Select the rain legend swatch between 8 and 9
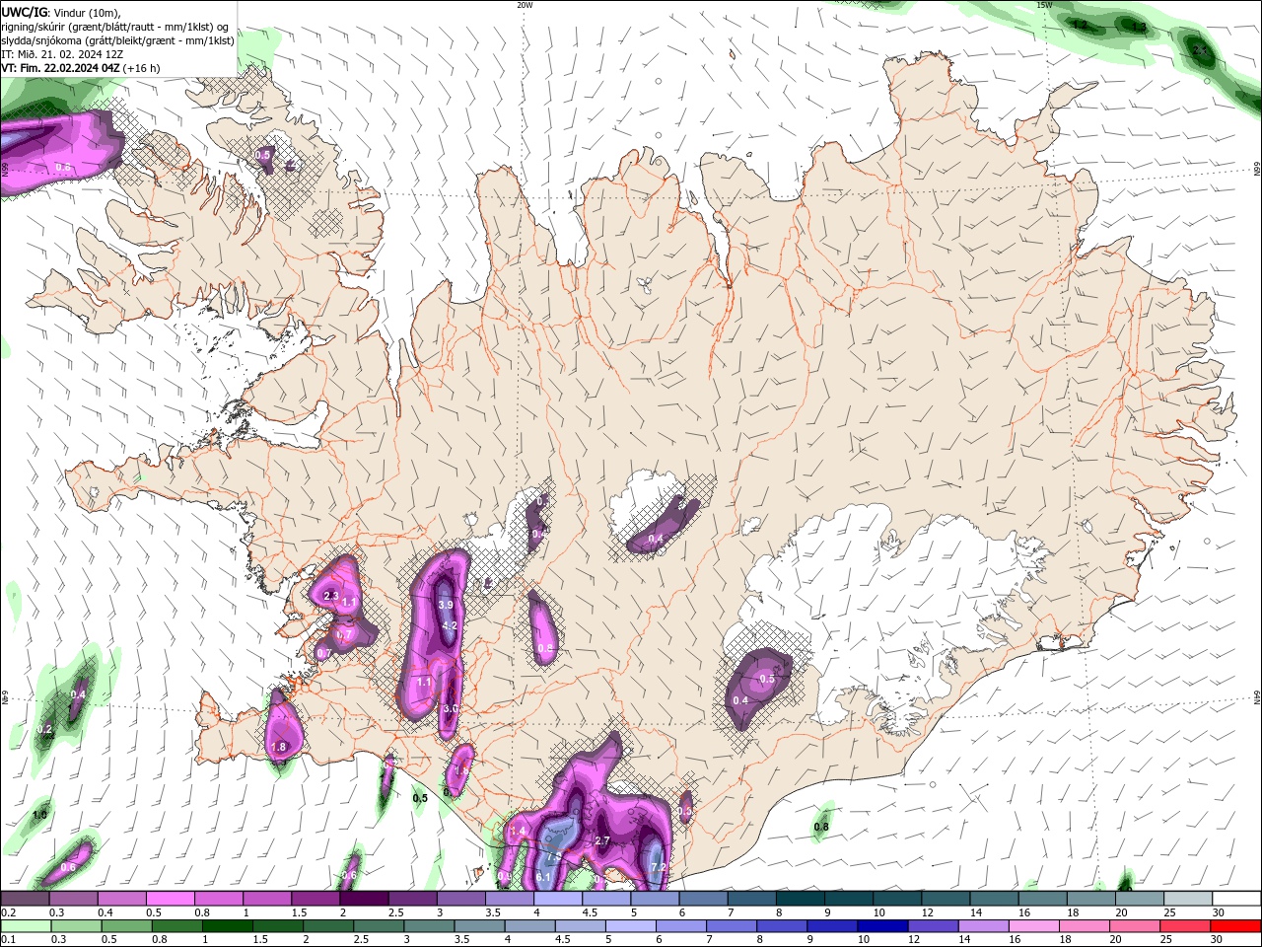Viewport: 1262px width, 947px height. click(x=782, y=926)
